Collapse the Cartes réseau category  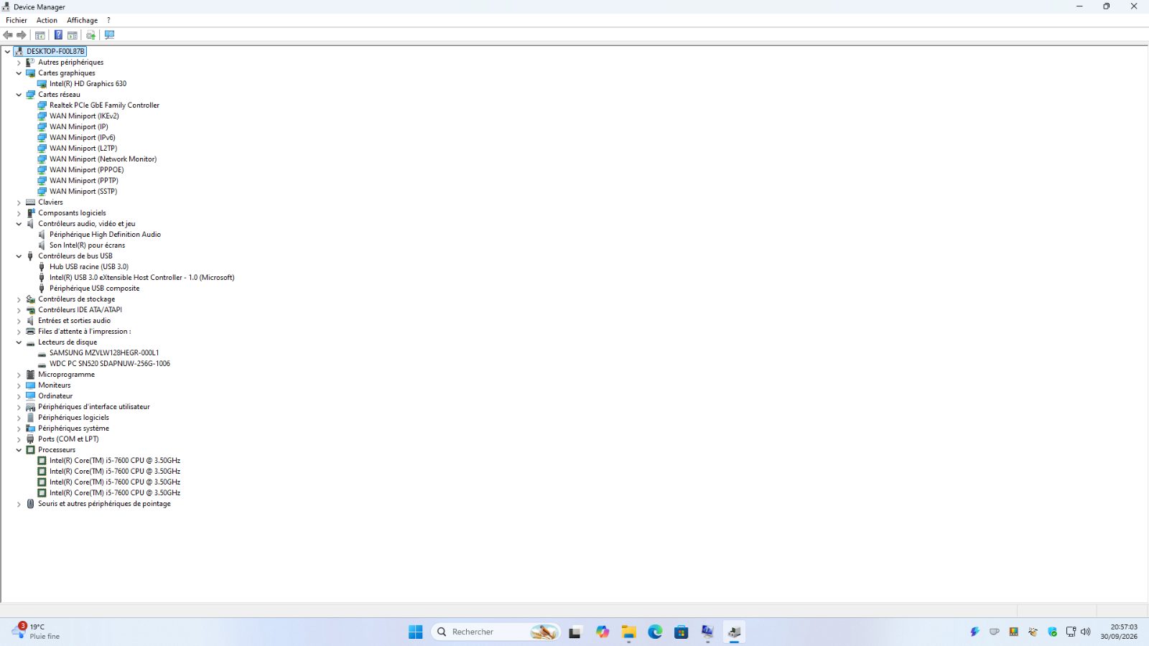click(19, 95)
